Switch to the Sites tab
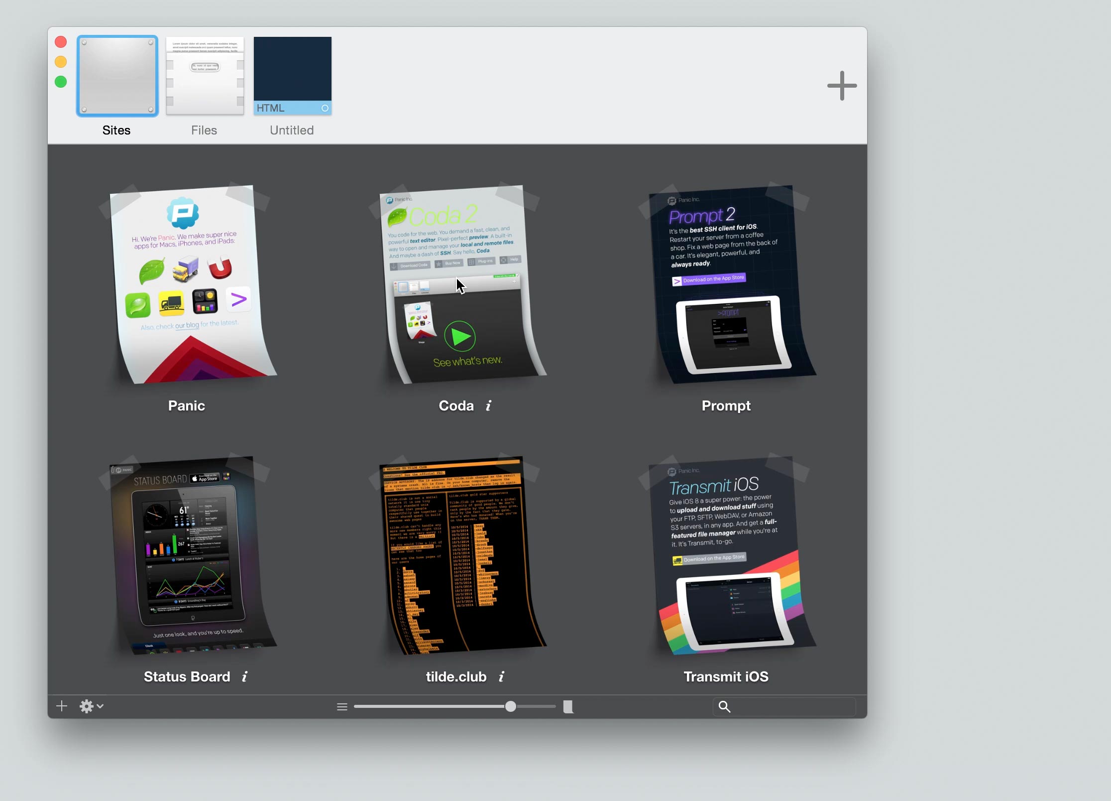1111x801 pixels. [117, 76]
